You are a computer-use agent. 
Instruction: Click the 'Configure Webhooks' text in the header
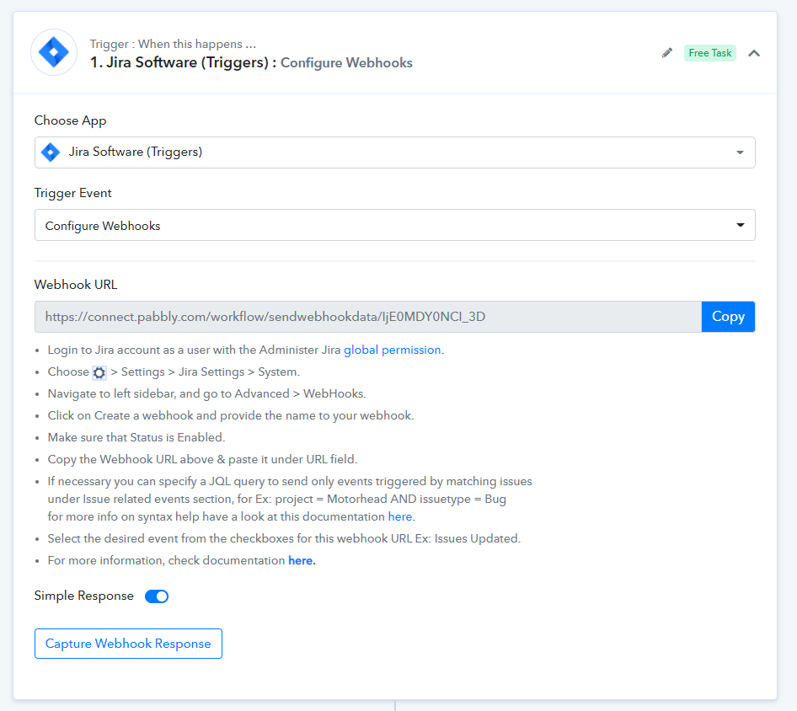tap(346, 63)
